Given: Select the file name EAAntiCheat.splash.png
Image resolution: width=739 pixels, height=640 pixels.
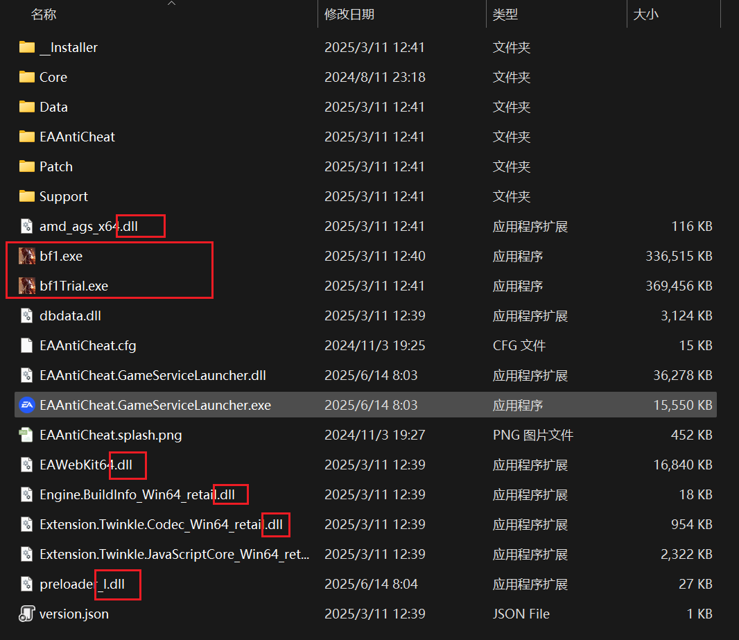Looking at the screenshot, I should coord(111,435).
